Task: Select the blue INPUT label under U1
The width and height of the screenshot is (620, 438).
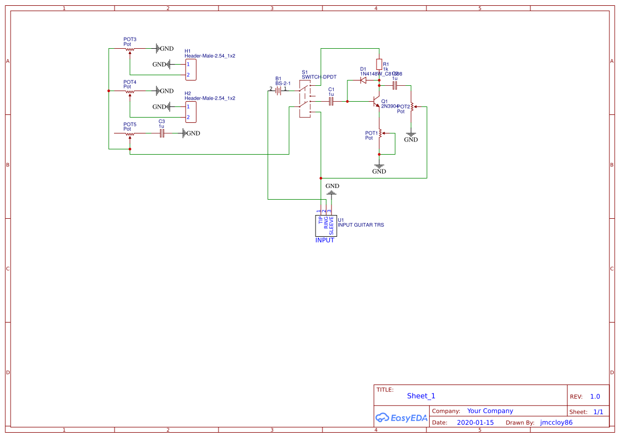Action: 325,240
